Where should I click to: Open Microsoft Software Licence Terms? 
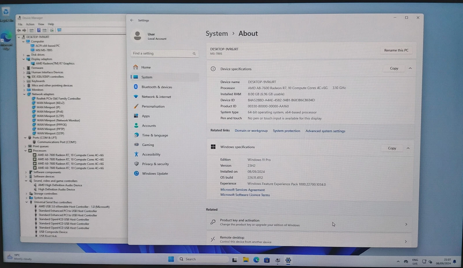pos(245,195)
